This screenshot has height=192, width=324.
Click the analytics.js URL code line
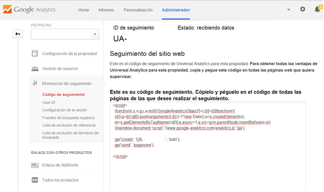[180, 128]
